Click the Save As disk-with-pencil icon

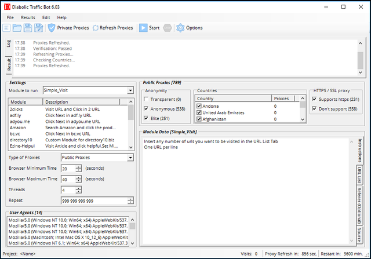pyautogui.click(x=39, y=28)
